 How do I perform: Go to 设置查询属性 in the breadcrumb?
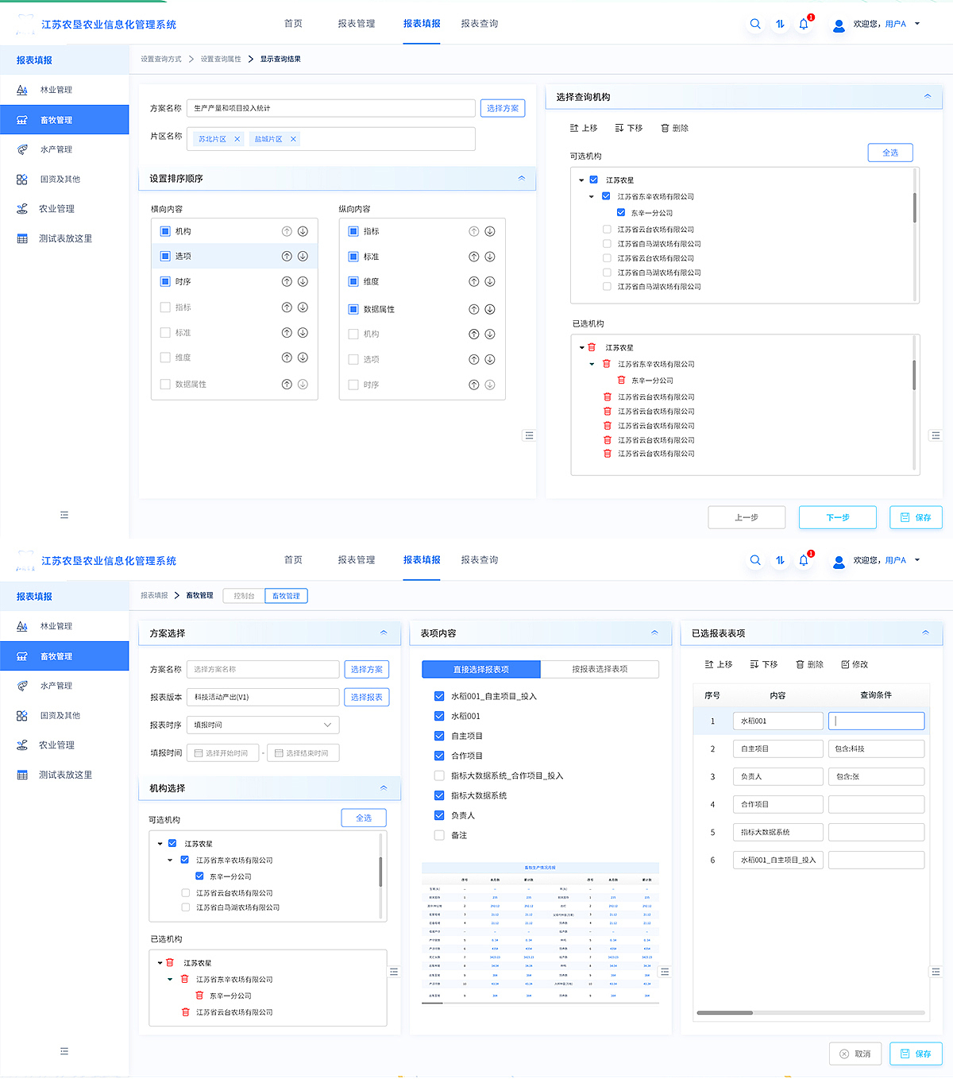[221, 59]
